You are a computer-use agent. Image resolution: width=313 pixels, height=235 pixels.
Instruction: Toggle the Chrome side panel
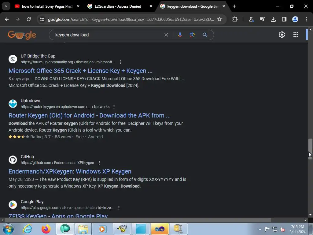(x=284, y=19)
